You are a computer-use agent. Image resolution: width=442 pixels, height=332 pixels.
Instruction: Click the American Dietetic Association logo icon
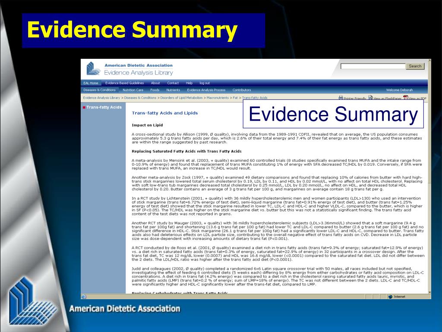tap(93, 69)
